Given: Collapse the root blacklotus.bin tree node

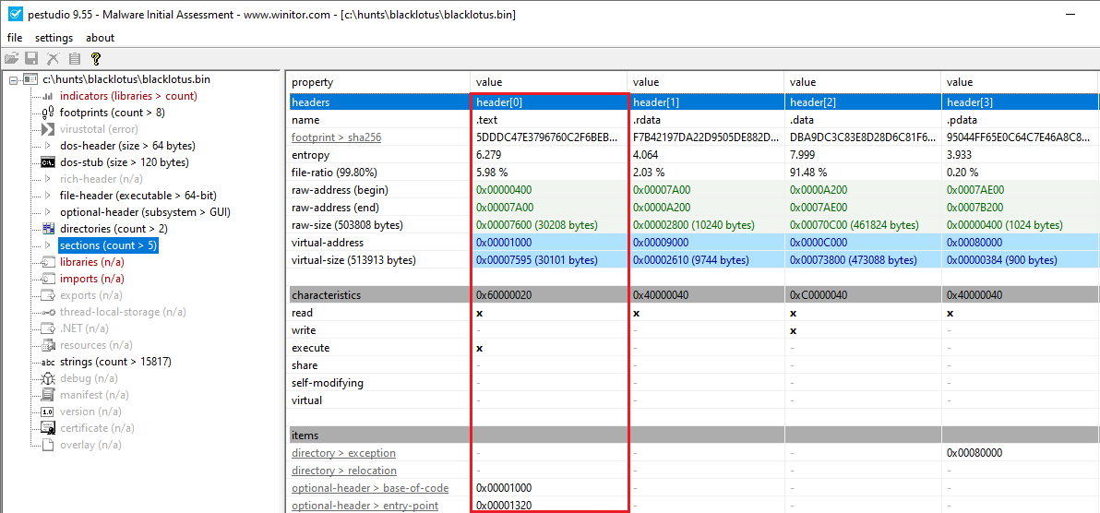Looking at the screenshot, I should click(13, 79).
